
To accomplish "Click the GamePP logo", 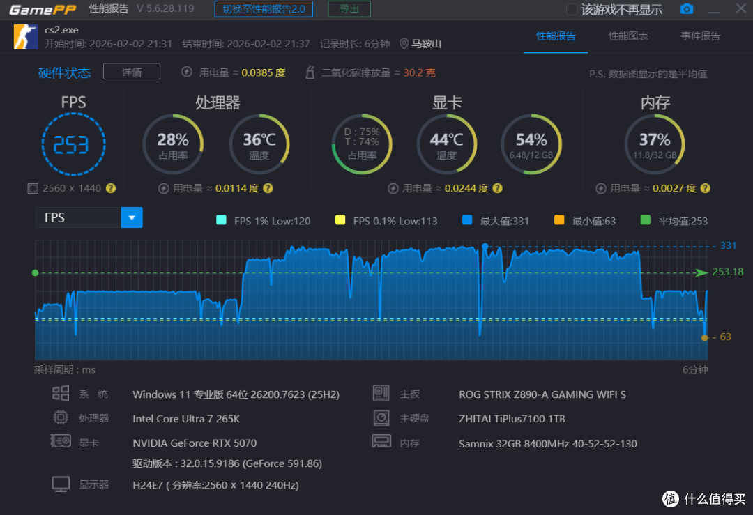I will (43, 9).
